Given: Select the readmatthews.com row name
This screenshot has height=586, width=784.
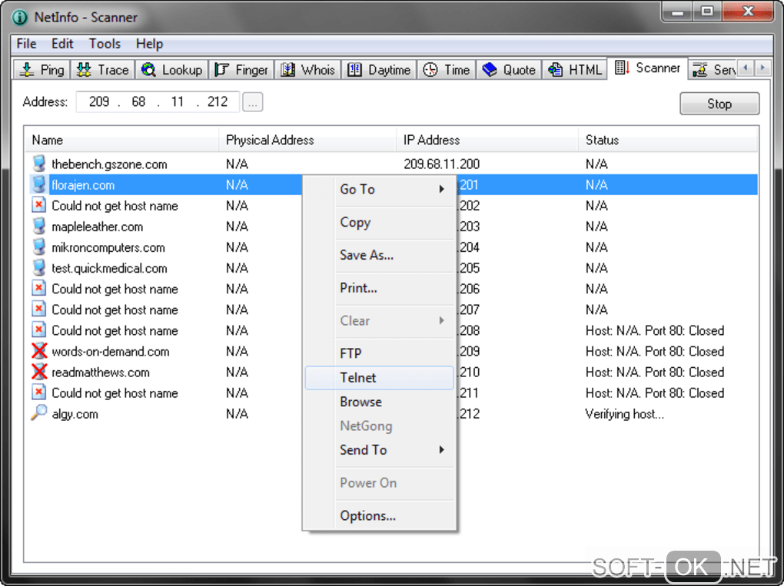Looking at the screenshot, I should (101, 372).
